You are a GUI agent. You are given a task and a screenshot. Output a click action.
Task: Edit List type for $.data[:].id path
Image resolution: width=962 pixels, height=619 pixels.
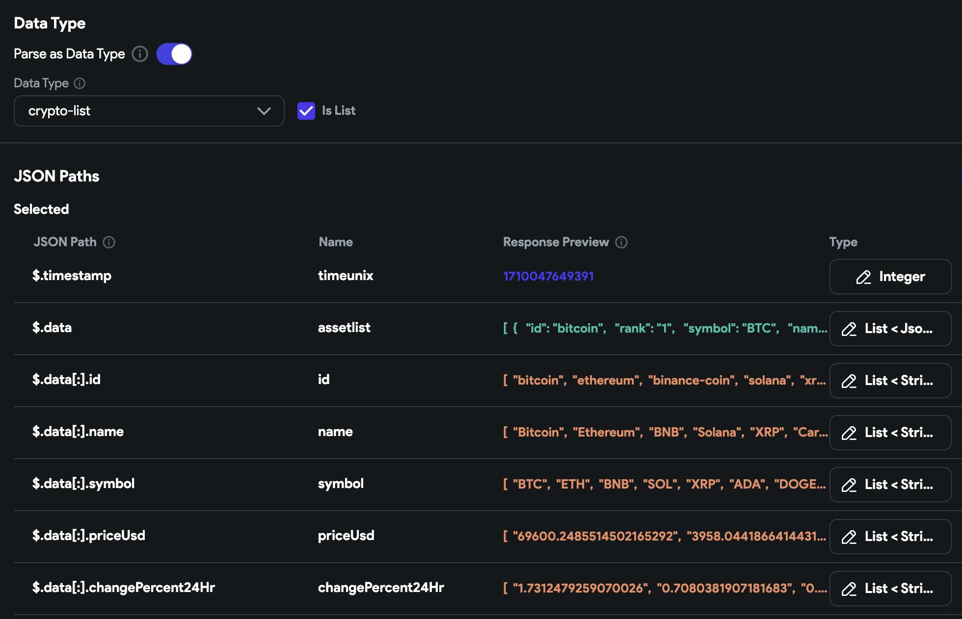pos(890,381)
